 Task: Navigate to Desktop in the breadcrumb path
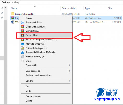coord(6,2)
